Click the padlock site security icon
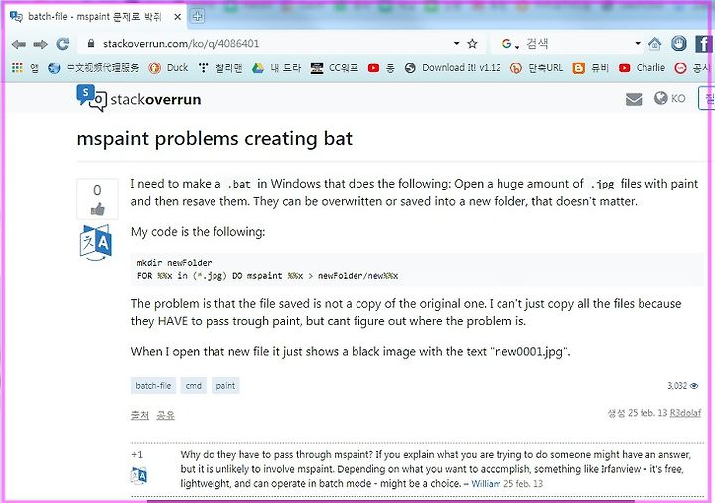Viewport: 715px width, 503px height. point(91,43)
